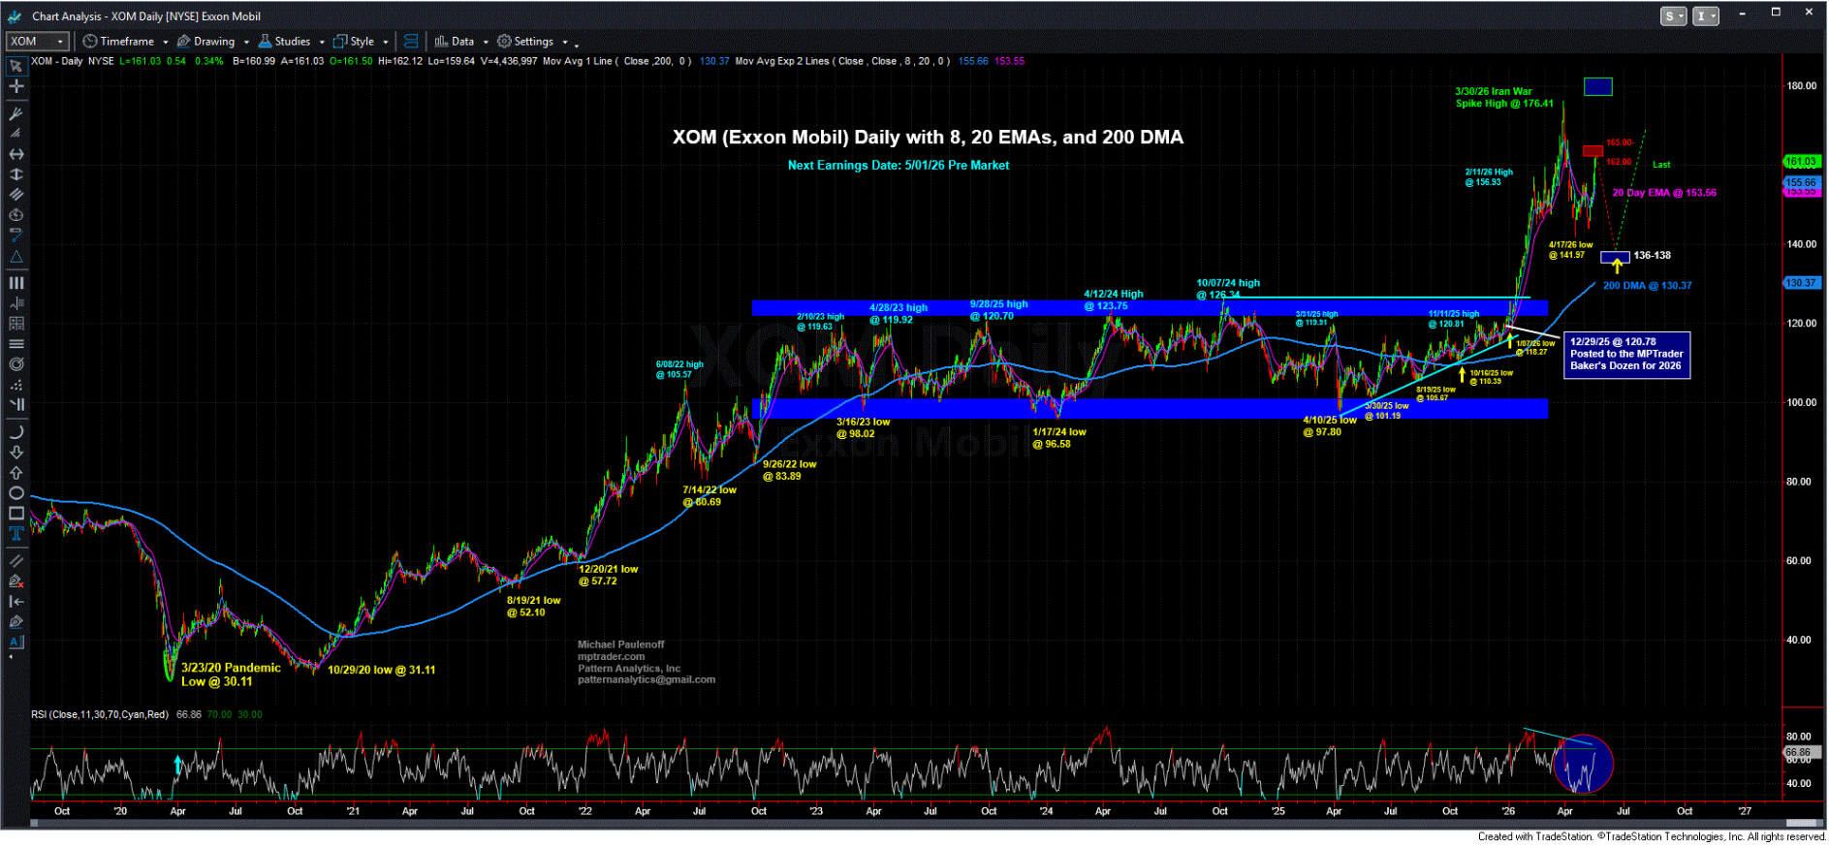The width and height of the screenshot is (1829, 848).
Task: Select the circular target tool
Action: 16,364
